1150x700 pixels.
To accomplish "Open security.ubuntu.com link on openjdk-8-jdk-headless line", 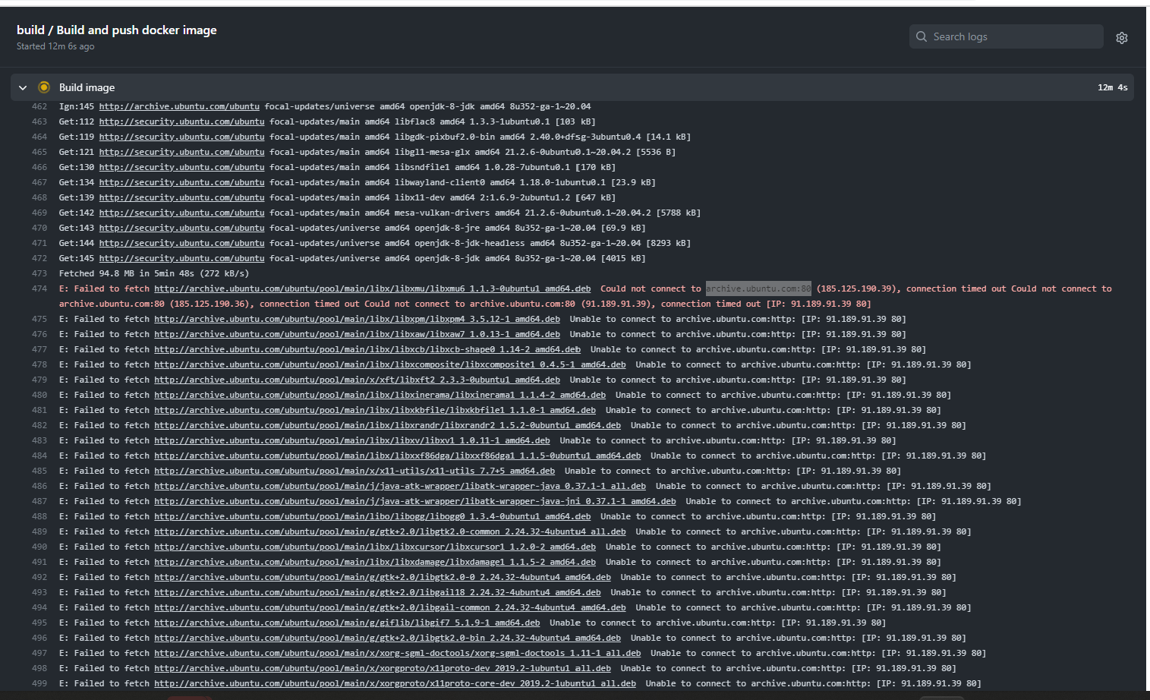I will tap(181, 243).
